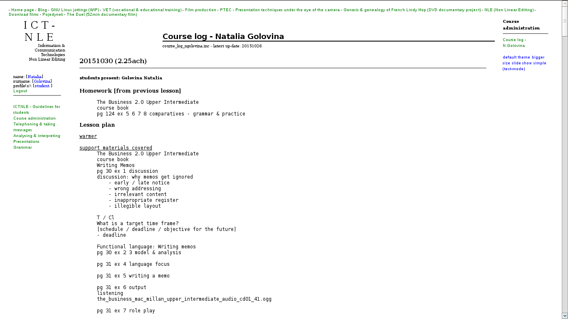Open the Film production link

(200, 10)
